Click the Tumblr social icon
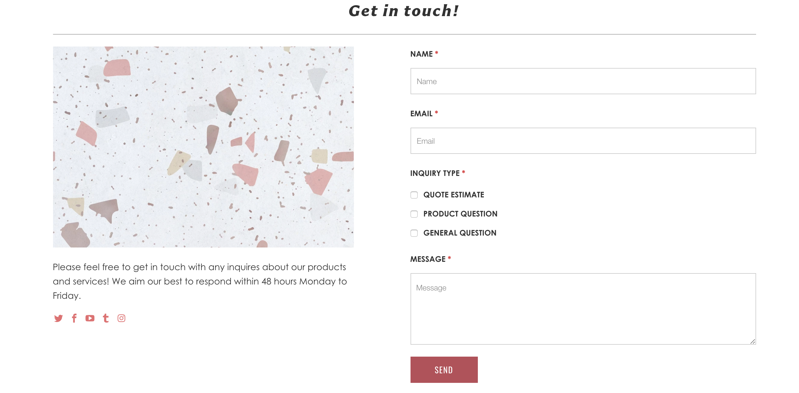The image size is (799, 393). coord(106,318)
